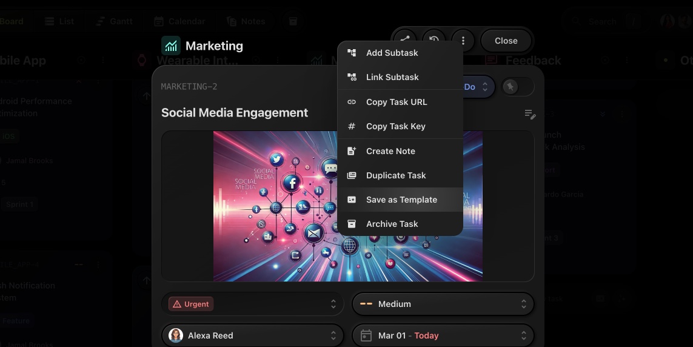The image size is (693, 347).
Task: Click the Create Note icon
Action: tap(352, 151)
